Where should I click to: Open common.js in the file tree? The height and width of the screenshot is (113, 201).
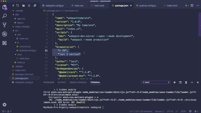(x=25, y=46)
